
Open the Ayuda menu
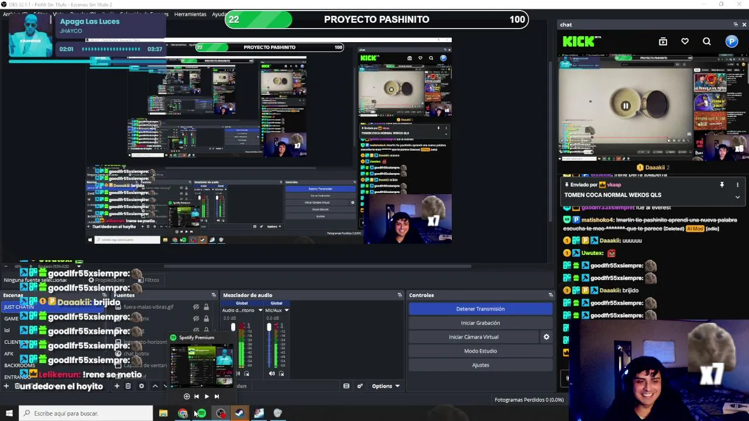[219, 14]
